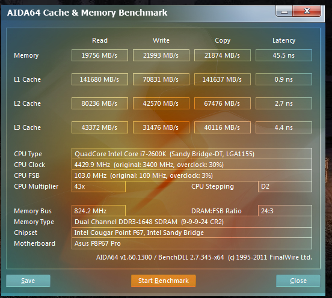Viewport: 332px width, 298px height.
Task: Click the L3 Cache row label
Action: (27, 127)
